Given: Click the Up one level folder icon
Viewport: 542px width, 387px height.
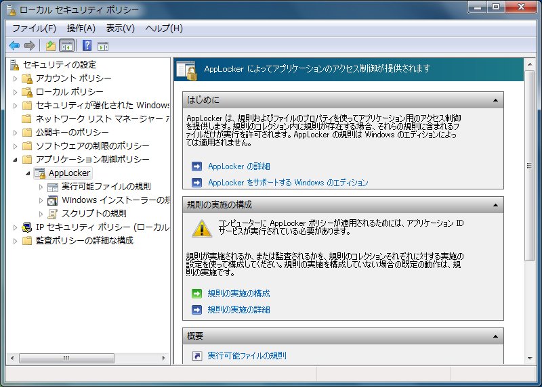Looking at the screenshot, I should [x=50, y=45].
